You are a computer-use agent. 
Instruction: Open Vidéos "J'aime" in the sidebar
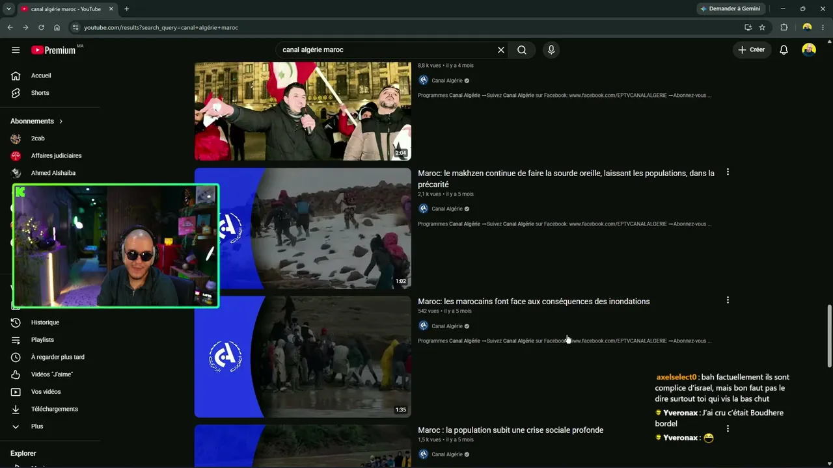pos(51,374)
